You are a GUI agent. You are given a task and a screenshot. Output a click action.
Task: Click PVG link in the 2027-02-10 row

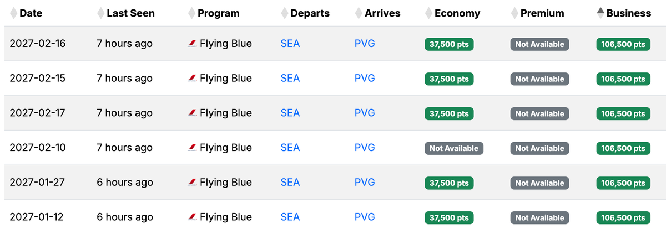(x=365, y=148)
